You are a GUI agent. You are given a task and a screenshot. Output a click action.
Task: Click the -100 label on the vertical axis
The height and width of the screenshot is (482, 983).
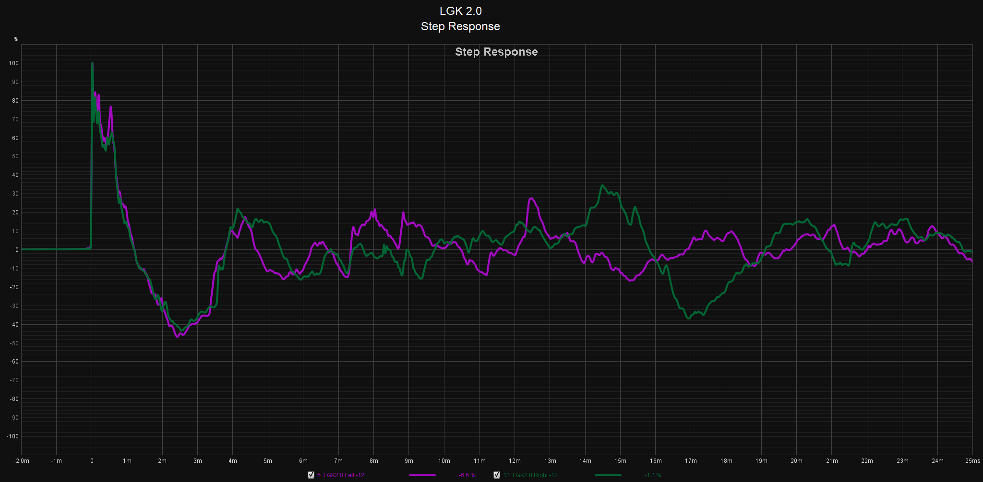click(x=12, y=436)
